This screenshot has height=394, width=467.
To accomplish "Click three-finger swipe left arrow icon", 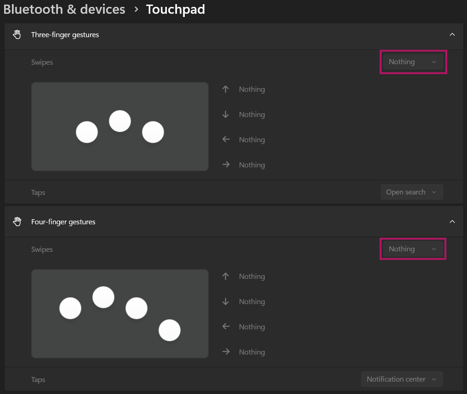I will point(226,139).
